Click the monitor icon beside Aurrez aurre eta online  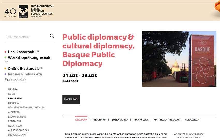tap(175, 134)
